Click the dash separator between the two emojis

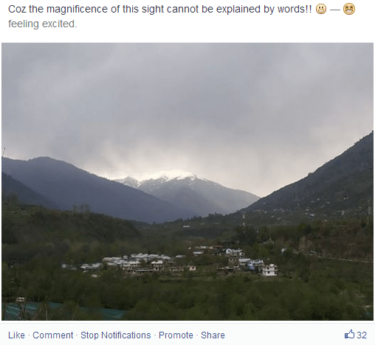[335, 10]
